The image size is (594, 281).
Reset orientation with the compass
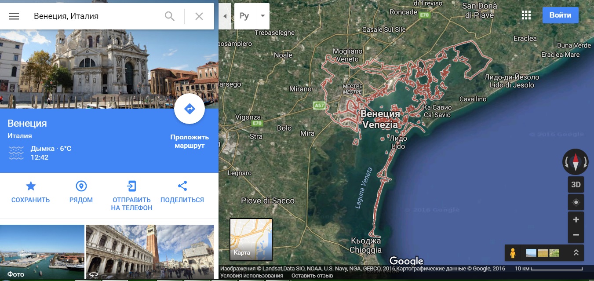[x=575, y=161]
